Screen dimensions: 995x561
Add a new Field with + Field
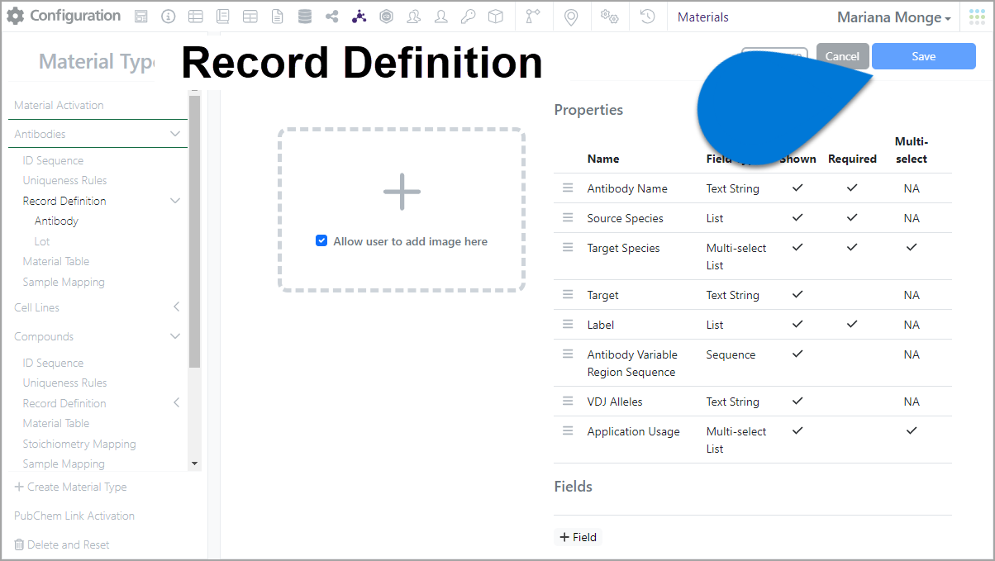(x=578, y=537)
